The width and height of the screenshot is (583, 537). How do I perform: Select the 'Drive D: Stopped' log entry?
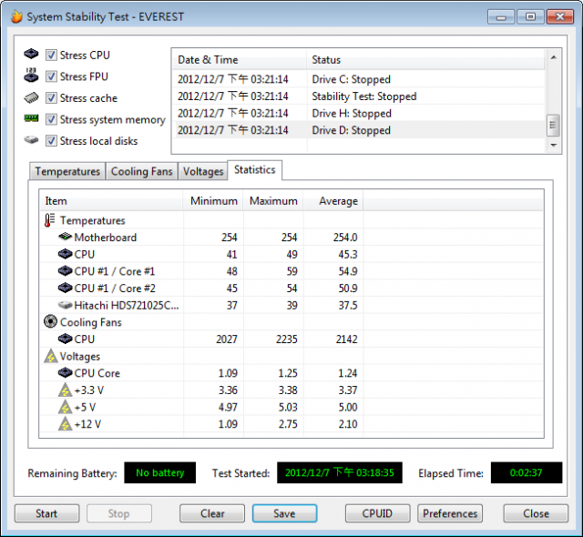359,130
